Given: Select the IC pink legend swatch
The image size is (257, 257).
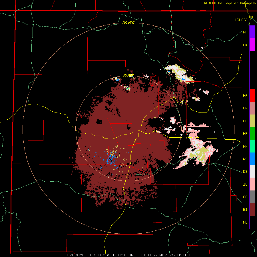Looking at the screenshot, I should [252, 184].
